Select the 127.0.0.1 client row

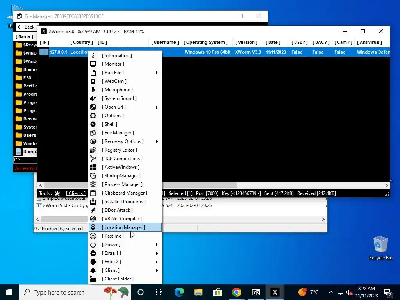[x=214, y=52]
